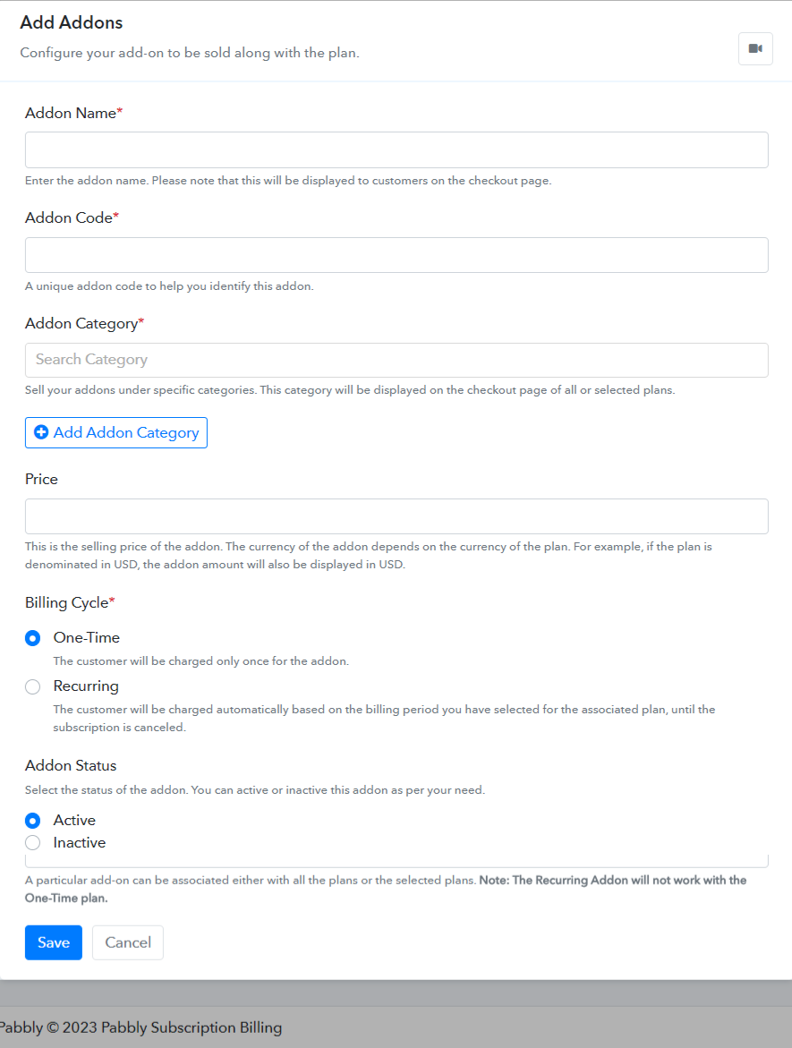Save the new addon
Screen dimensions: 792x1048
(54, 942)
